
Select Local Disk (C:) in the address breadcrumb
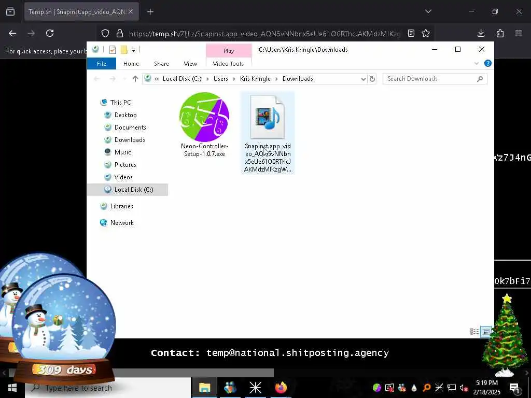182,79
